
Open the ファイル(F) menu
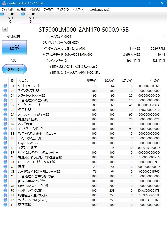(8, 9)
